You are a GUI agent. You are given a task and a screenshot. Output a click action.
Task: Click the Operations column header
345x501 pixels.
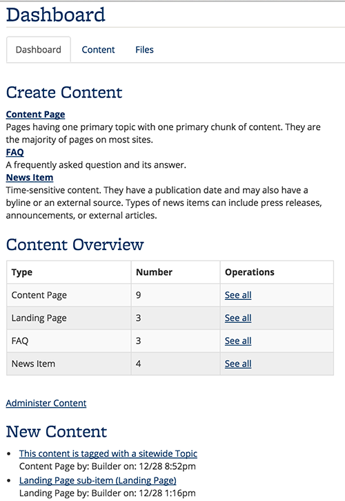pyautogui.click(x=250, y=272)
